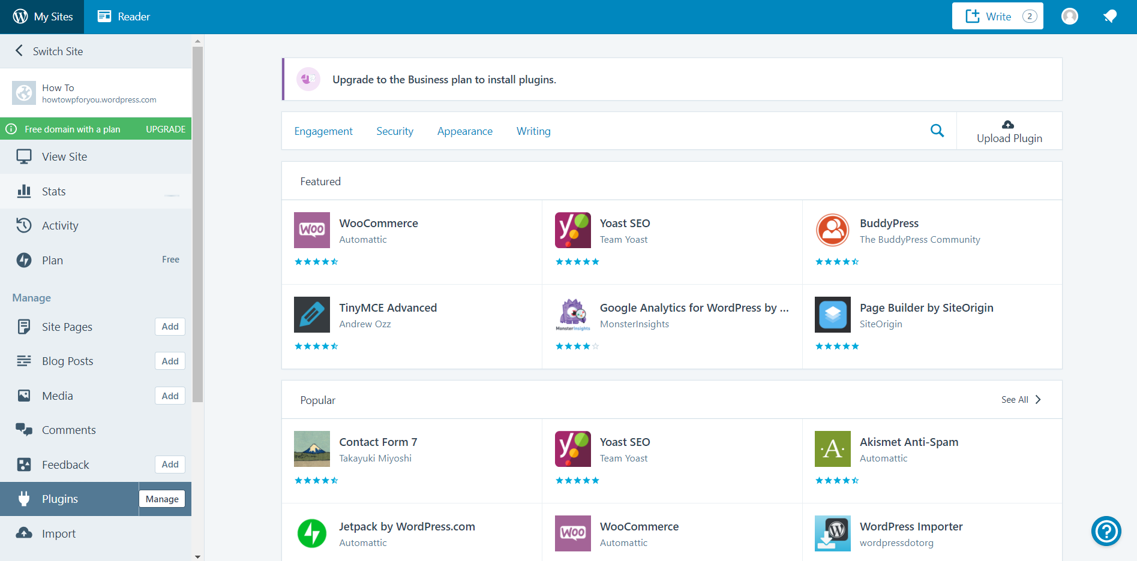Open the user profile avatar

coord(1070,16)
